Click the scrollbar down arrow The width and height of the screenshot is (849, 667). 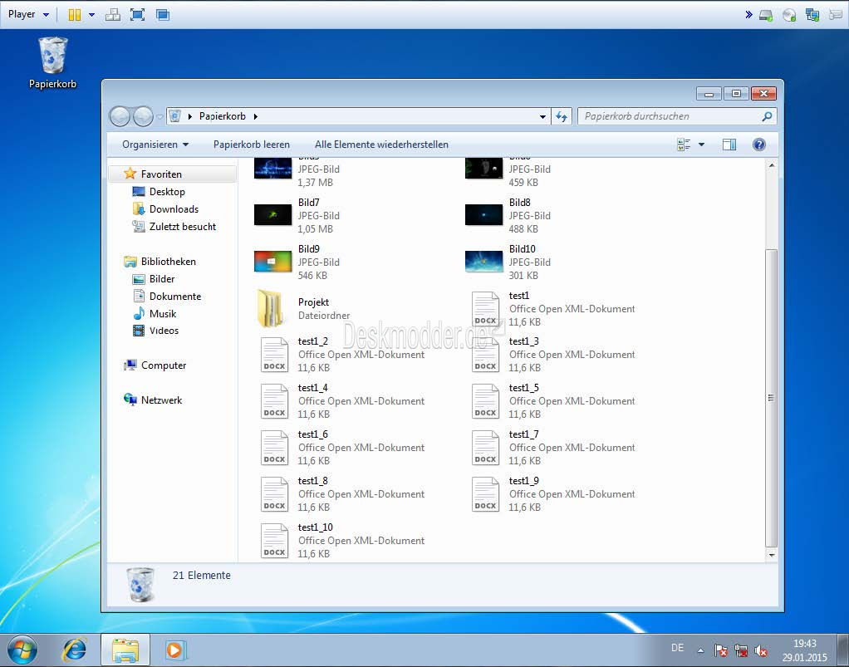click(x=772, y=555)
